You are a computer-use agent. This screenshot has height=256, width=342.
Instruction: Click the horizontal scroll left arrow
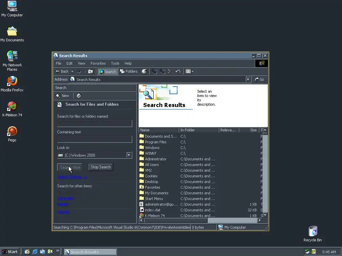pos(141,220)
